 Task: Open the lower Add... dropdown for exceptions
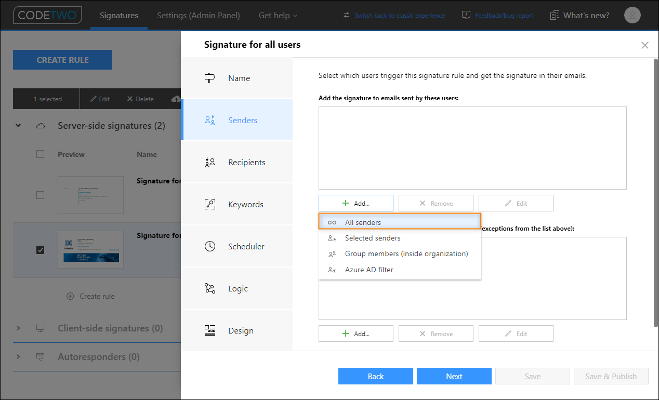(356, 334)
